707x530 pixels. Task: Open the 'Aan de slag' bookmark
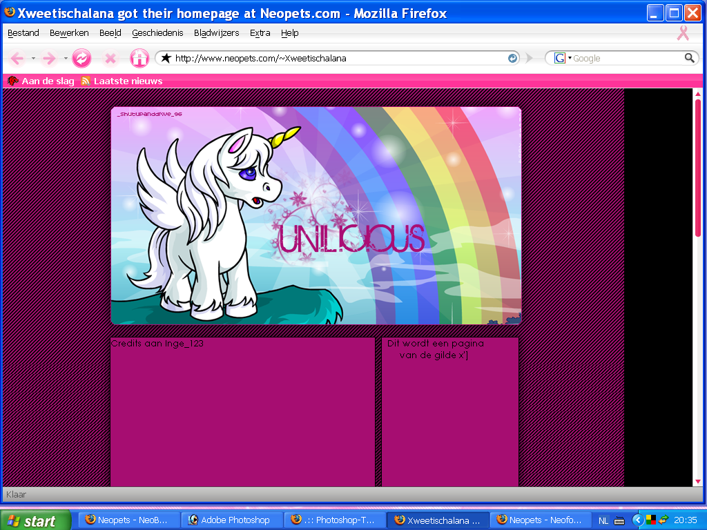tap(41, 81)
